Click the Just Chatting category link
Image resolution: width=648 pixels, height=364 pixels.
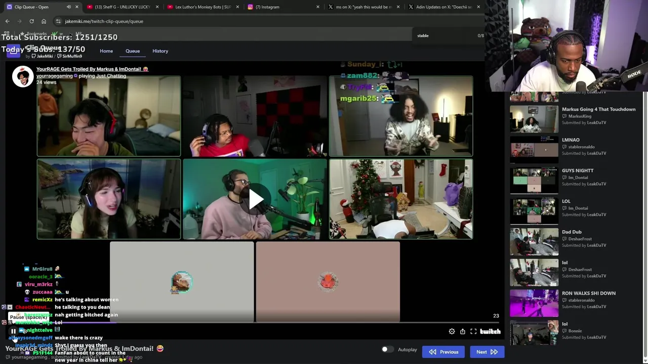click(x=111, y=76)
